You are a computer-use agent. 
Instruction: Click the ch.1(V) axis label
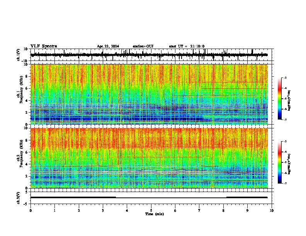pos(19,55)
